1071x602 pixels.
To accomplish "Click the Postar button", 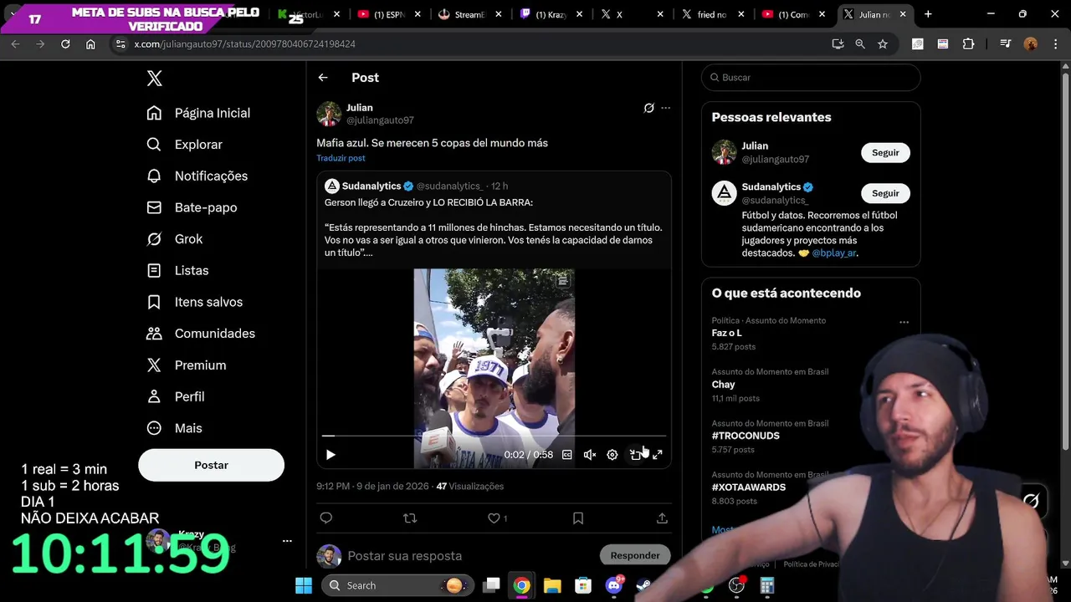I will point(211,465).
